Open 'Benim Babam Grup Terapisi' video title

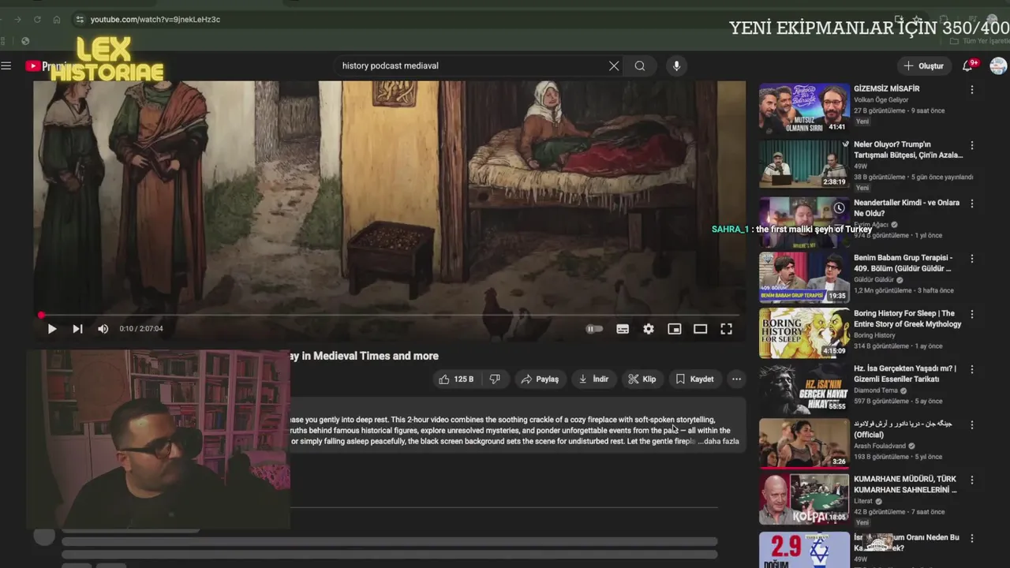coord(903,263)
